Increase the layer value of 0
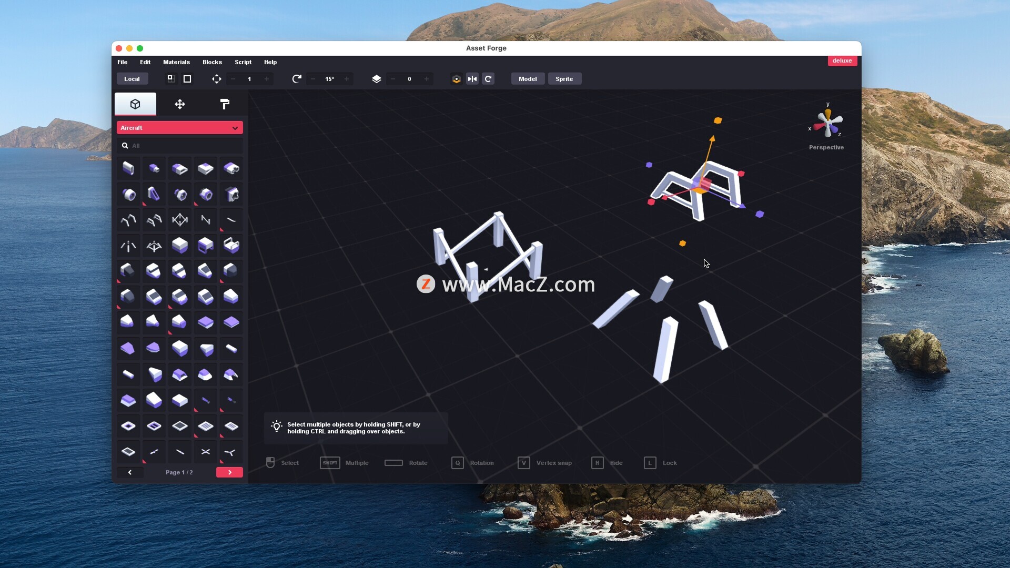The width and height of the screenshot is (1010, 568). [427, 79]
